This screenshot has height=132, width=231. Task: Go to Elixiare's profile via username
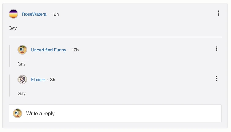[x=38, y=80]
